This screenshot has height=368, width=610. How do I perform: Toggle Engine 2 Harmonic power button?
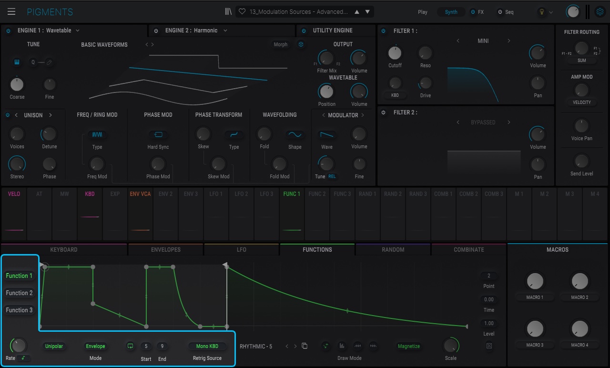pos(156,31)
